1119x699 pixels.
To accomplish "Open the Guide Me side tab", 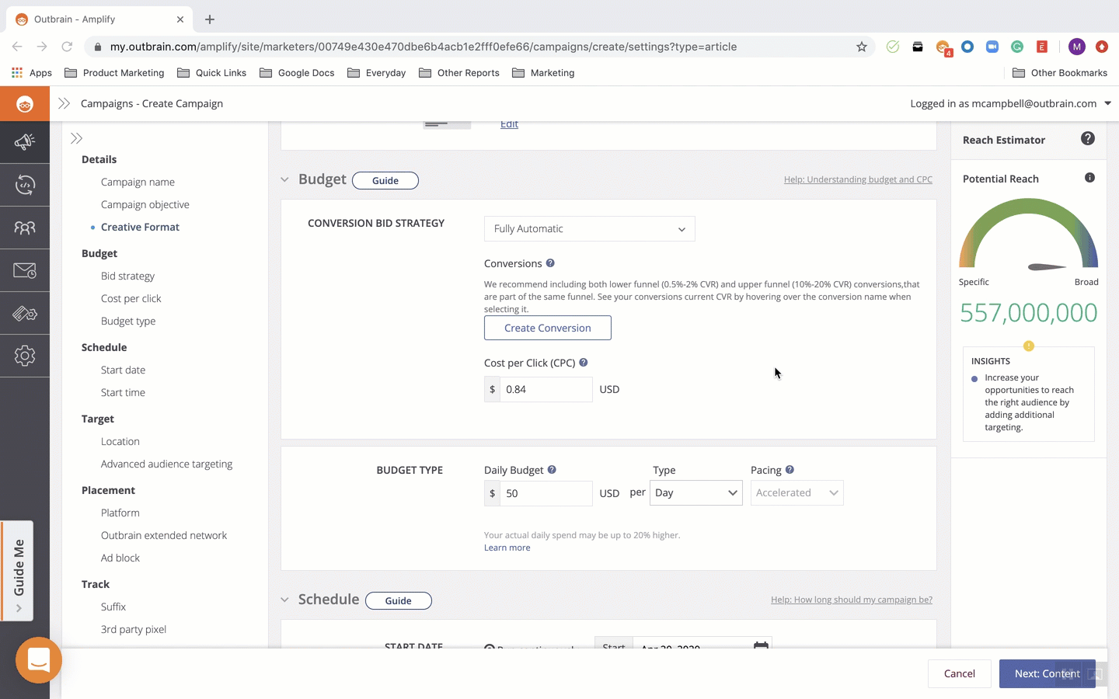I will [18, 571].
